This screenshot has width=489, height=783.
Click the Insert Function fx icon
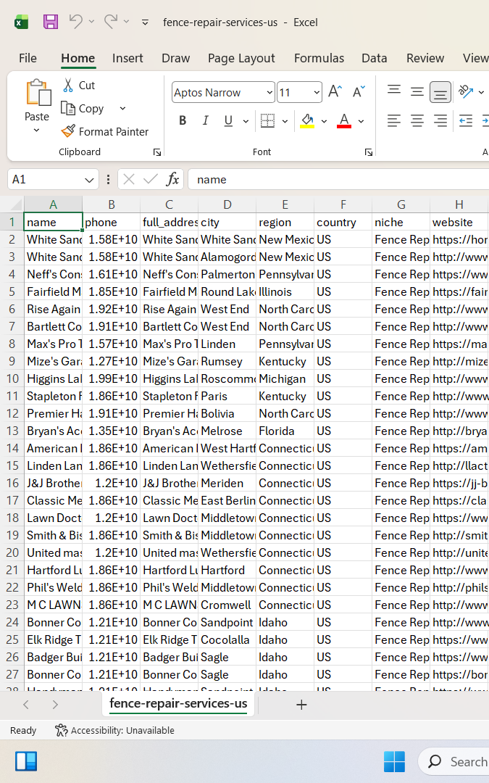[x=172, y=179]
